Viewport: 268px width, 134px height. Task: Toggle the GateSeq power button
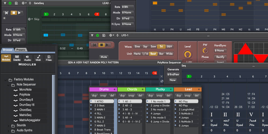pos(10,3)
